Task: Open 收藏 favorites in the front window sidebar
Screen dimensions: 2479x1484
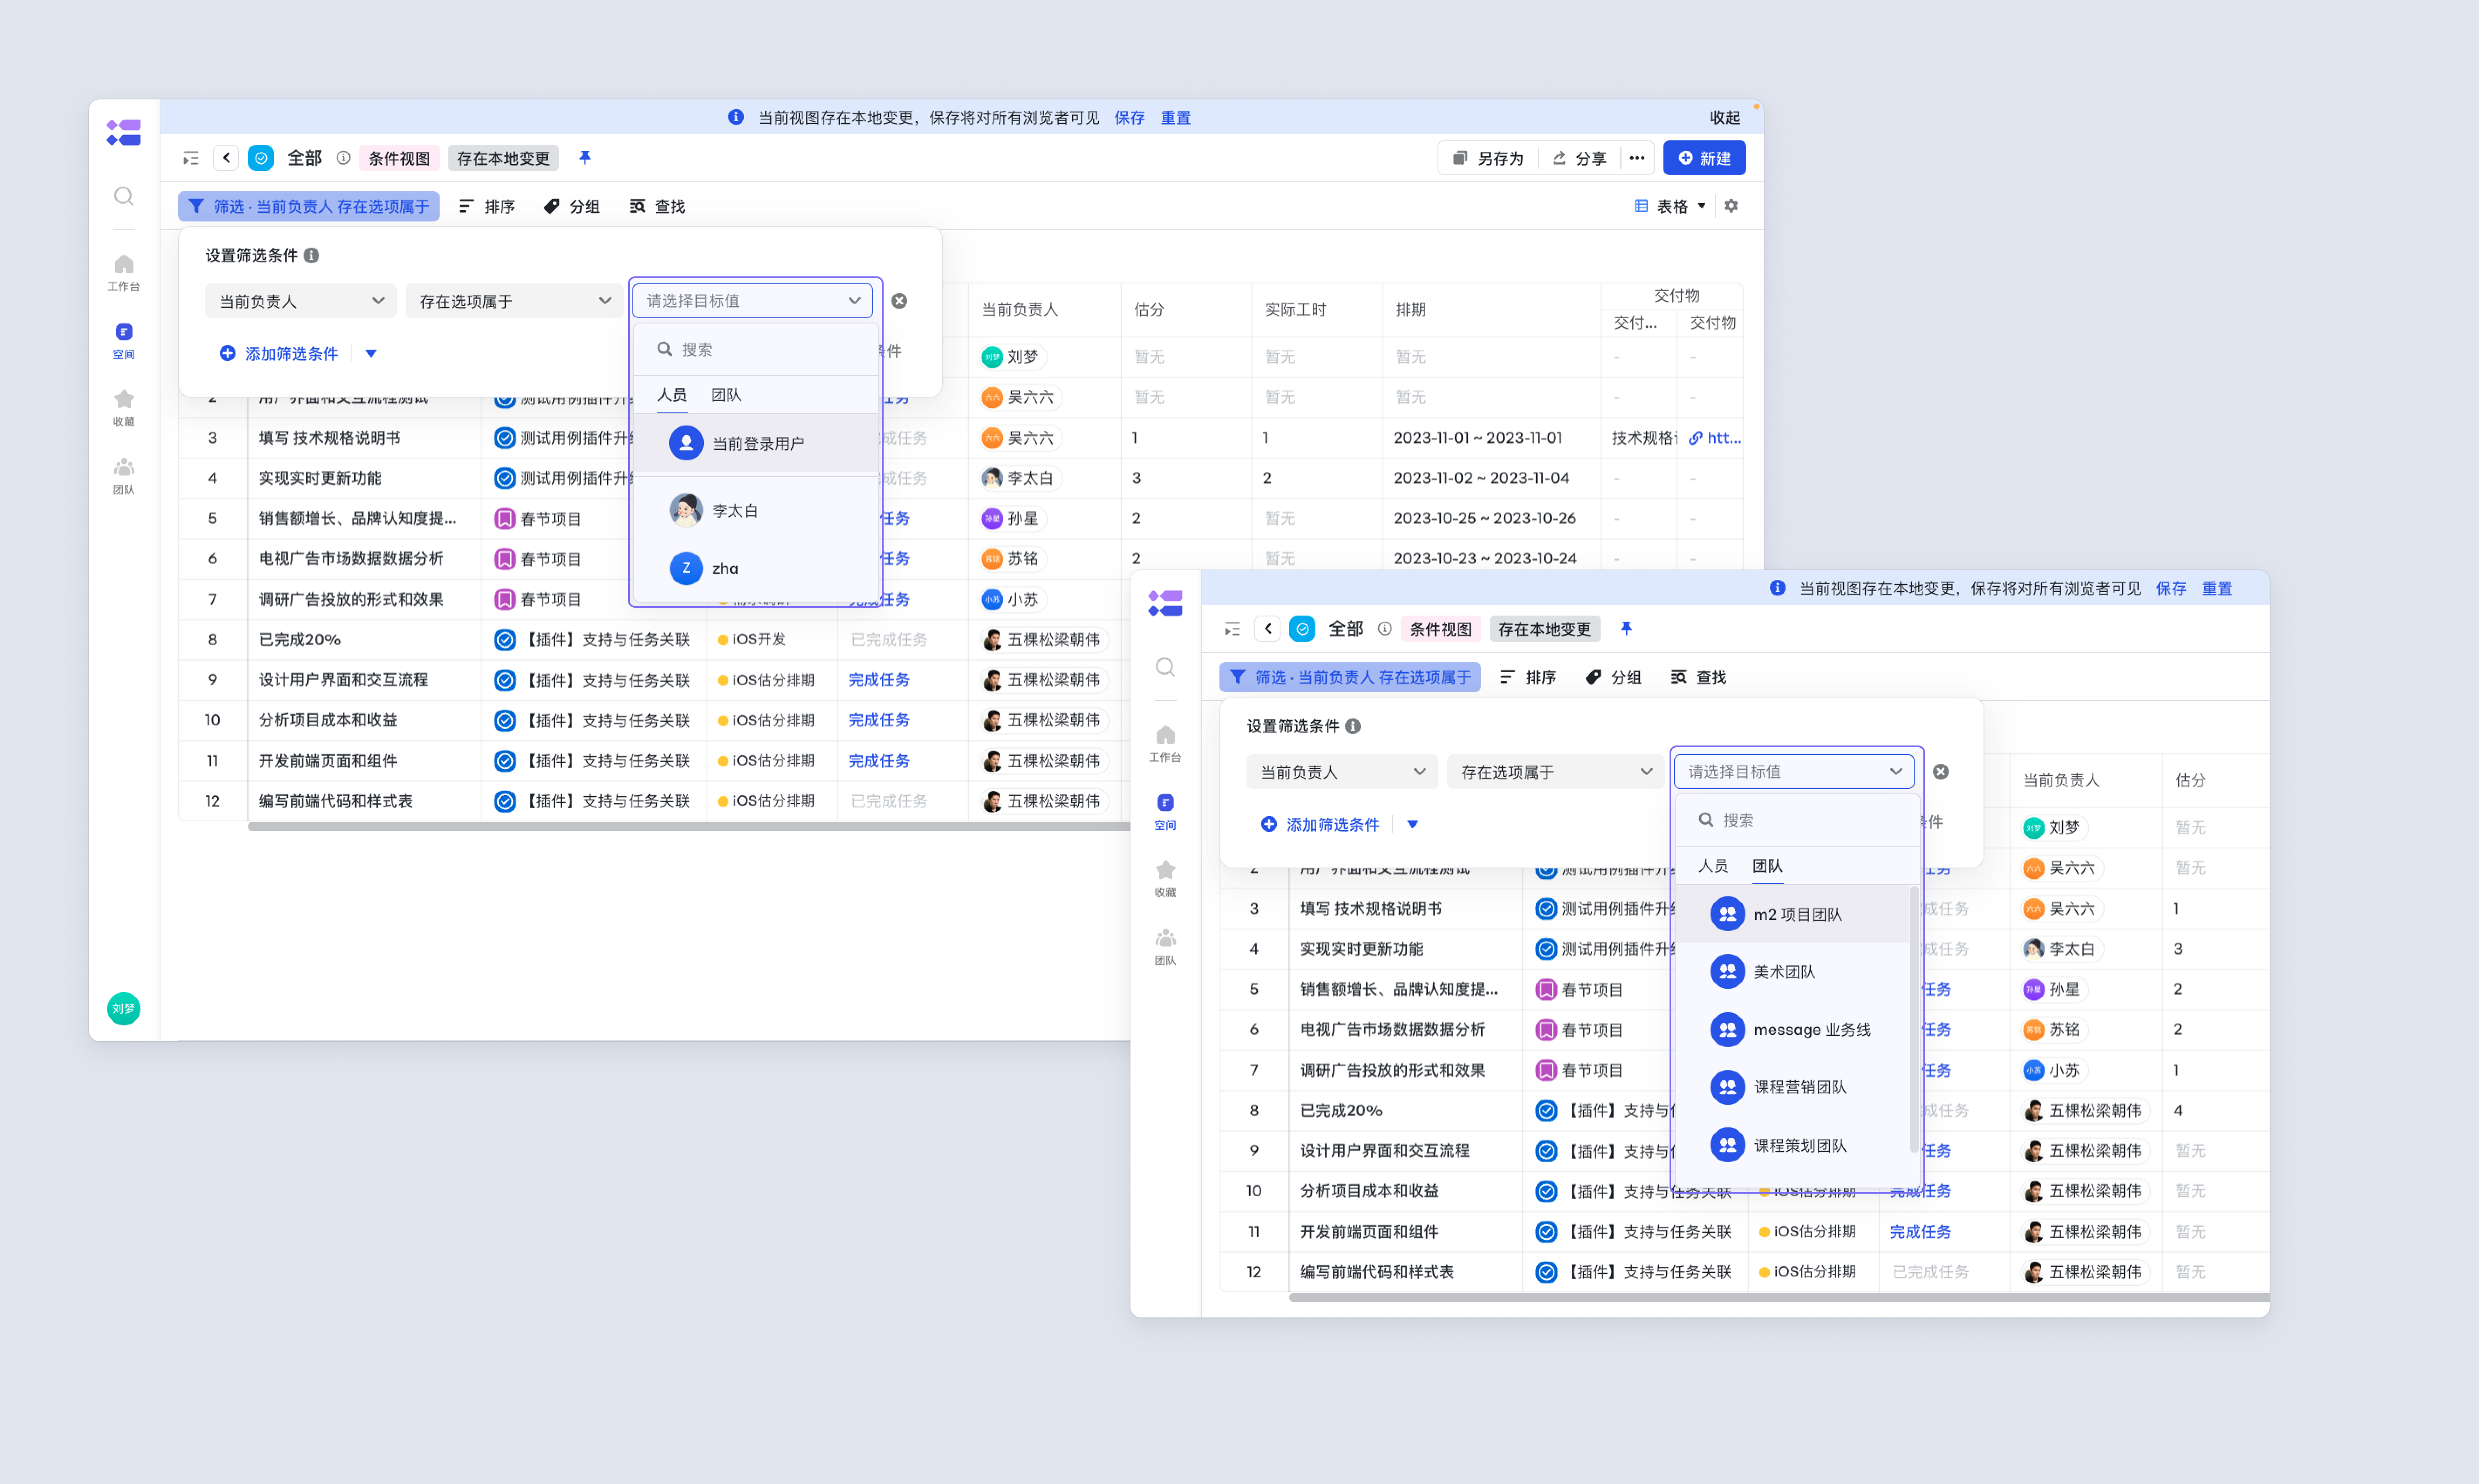Action: [1165, 879]
